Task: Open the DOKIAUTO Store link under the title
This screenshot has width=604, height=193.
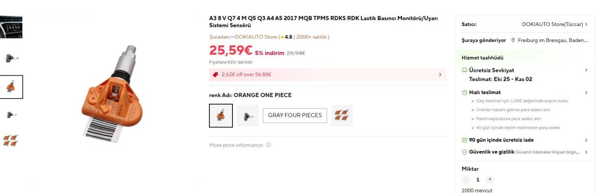Action: 256,37
